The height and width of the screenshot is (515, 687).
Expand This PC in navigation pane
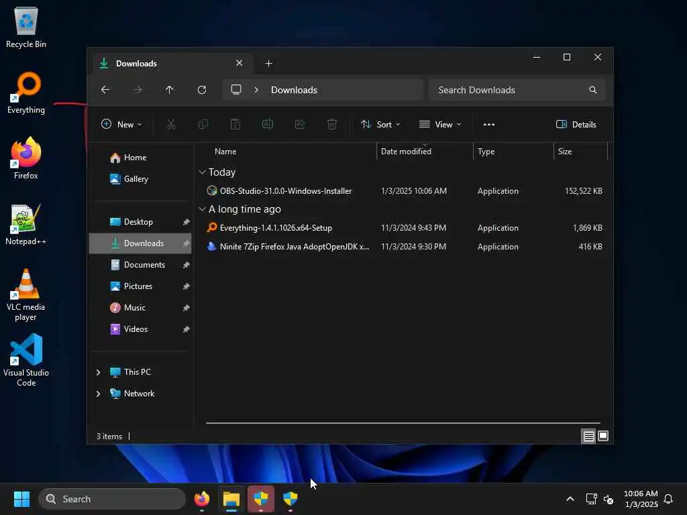point(98,372)
